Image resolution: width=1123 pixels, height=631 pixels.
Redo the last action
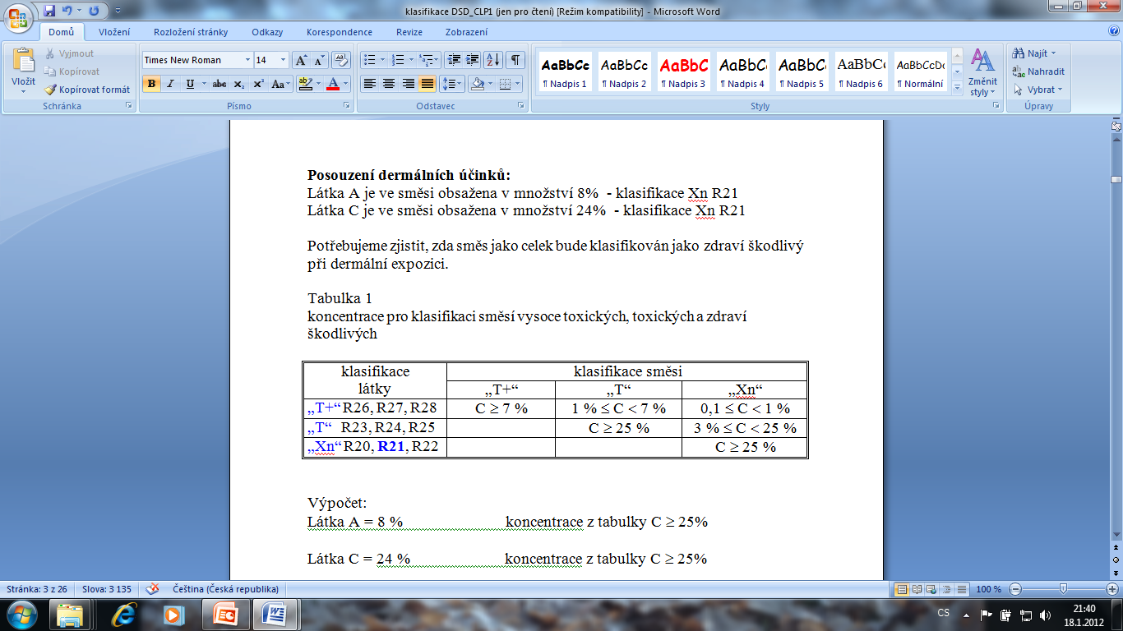94,12
